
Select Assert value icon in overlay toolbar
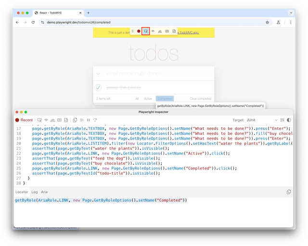coord(167,31)
